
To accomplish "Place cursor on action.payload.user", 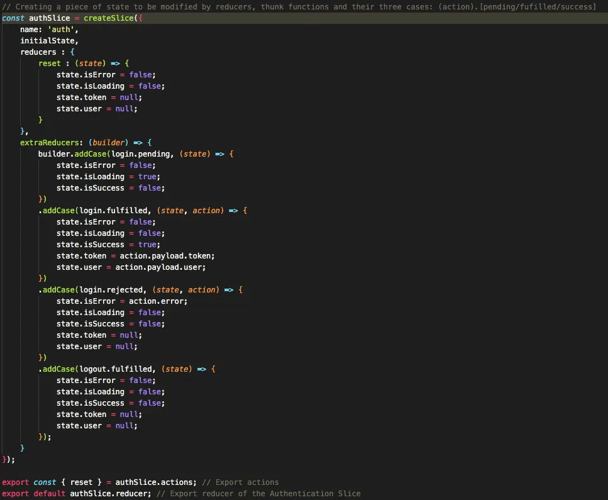I will pyautogui.click(x=160, y=267).
